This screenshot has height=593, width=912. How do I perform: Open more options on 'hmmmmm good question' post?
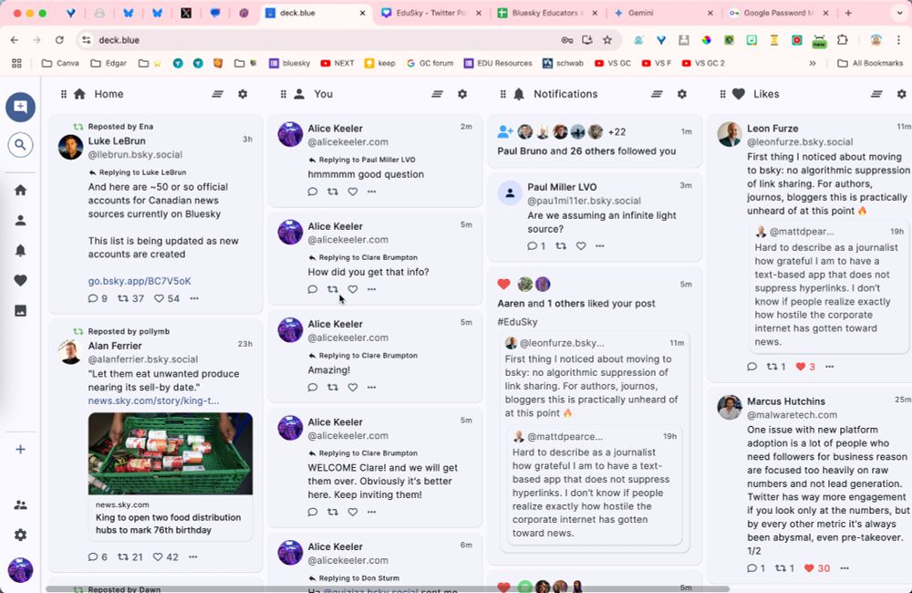[x=372, y=192]
